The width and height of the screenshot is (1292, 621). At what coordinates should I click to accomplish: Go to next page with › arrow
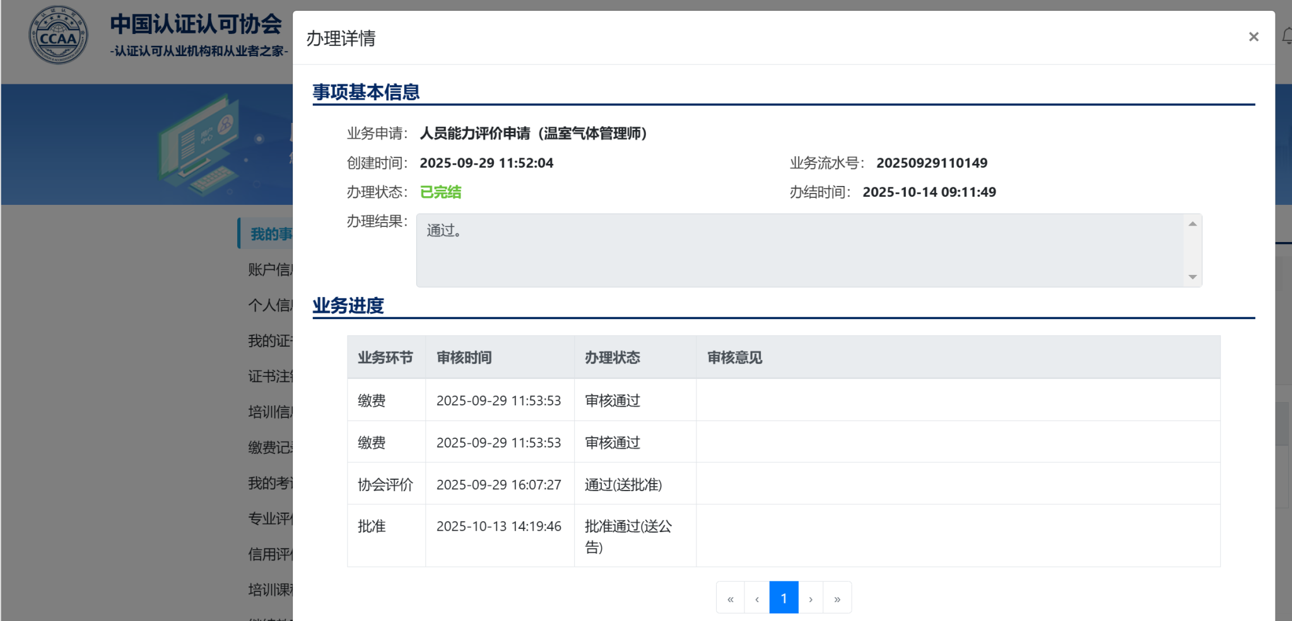811,598
